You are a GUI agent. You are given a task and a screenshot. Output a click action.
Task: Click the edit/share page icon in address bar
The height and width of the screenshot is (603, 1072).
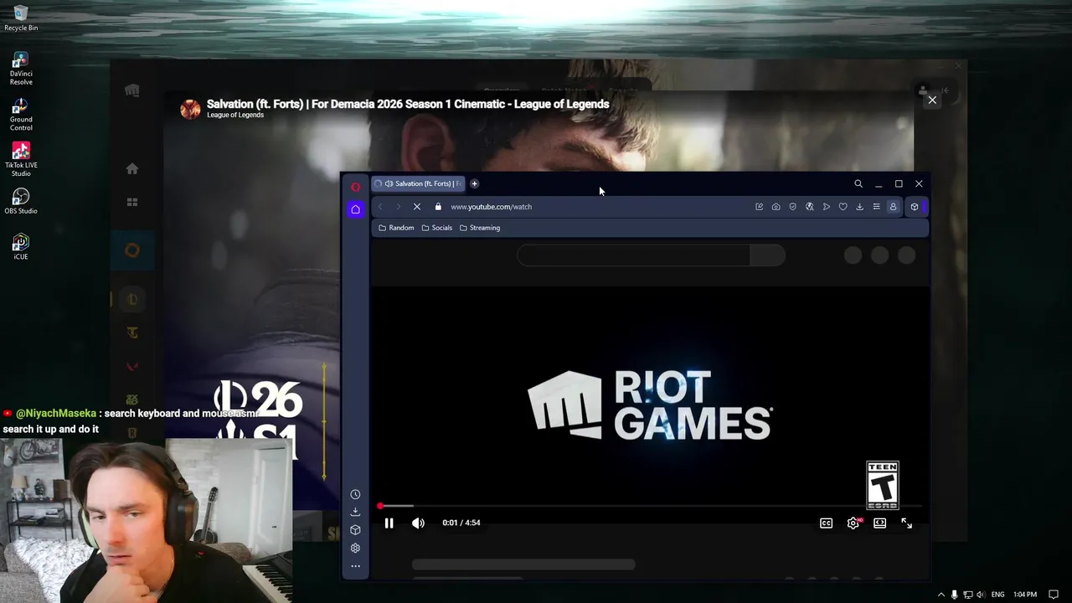(759, 207)
